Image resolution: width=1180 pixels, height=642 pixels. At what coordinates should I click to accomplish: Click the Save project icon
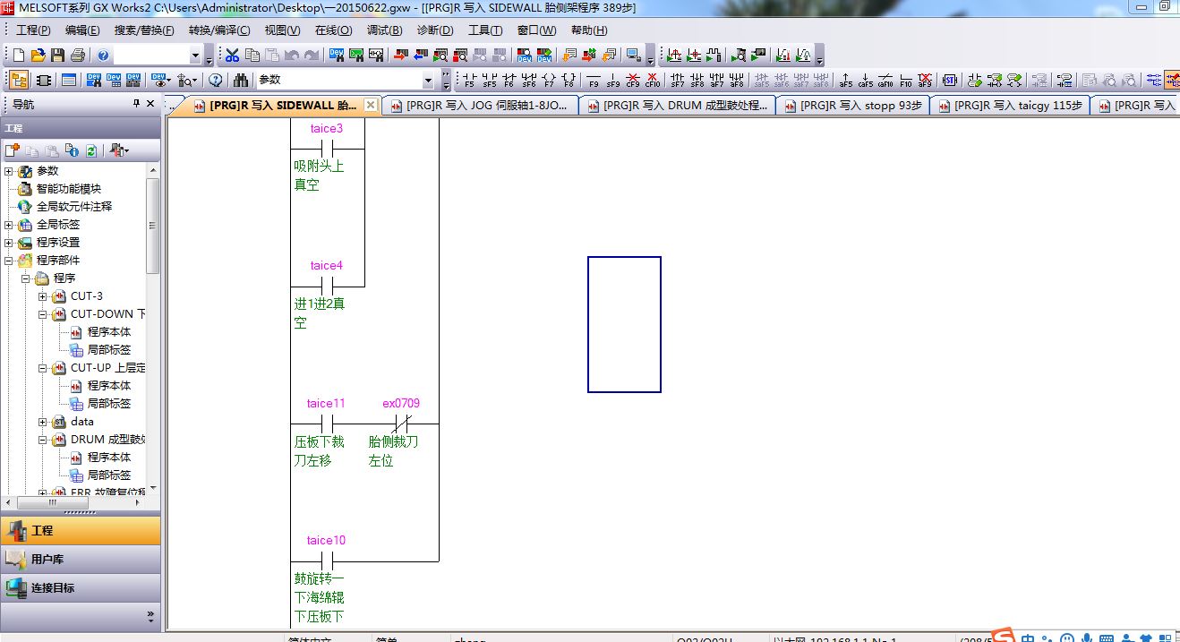pyautogui.click(x=58, y=56)
